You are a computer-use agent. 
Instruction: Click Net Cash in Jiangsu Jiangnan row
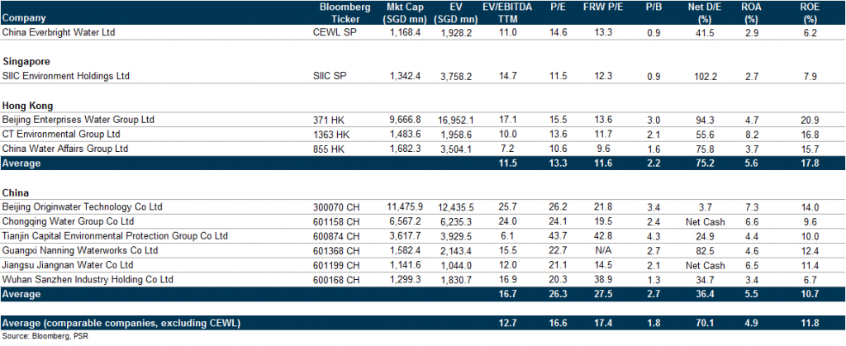706,265
